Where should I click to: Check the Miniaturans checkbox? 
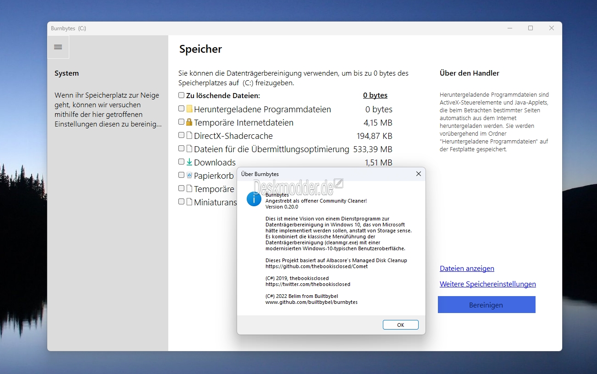pos(181,202)
